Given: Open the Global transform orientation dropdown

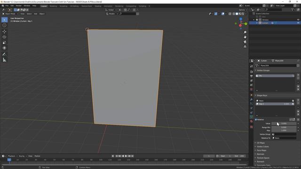Looking at the screenshot, I should coord(111,10).
